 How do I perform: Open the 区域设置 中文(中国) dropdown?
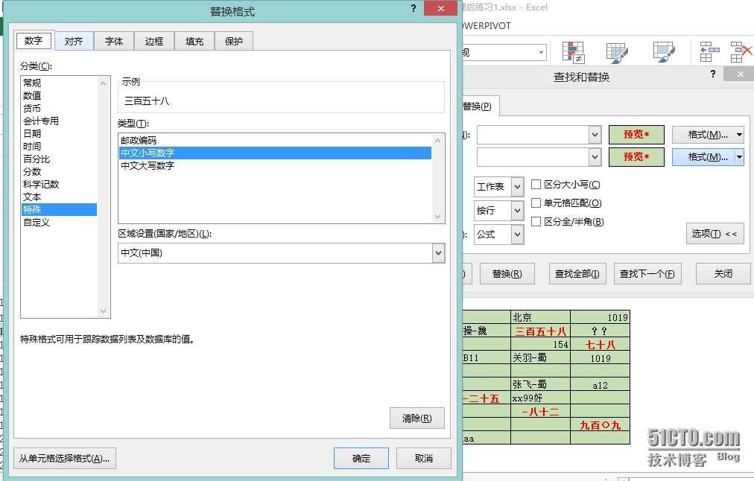438,253
